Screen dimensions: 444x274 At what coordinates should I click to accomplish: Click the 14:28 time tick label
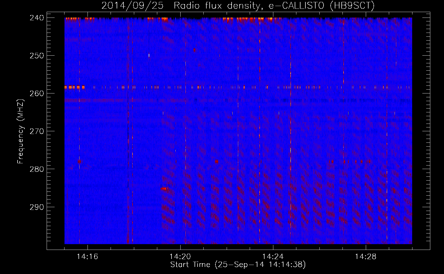(366, 257)
